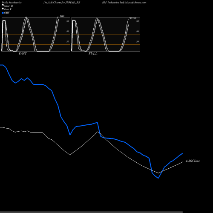The height and width of the screenshot is (213, 213).
Task: Click the FULL stochastic chart thumbnail
Action: coord(106,34)
